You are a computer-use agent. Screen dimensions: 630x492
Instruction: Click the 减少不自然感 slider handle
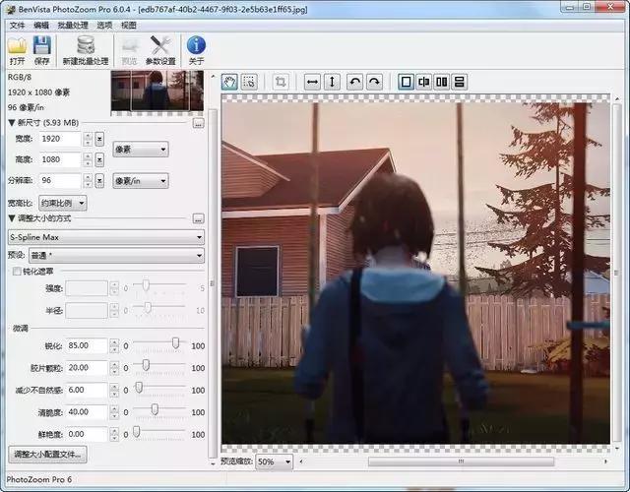click(139, 387)
